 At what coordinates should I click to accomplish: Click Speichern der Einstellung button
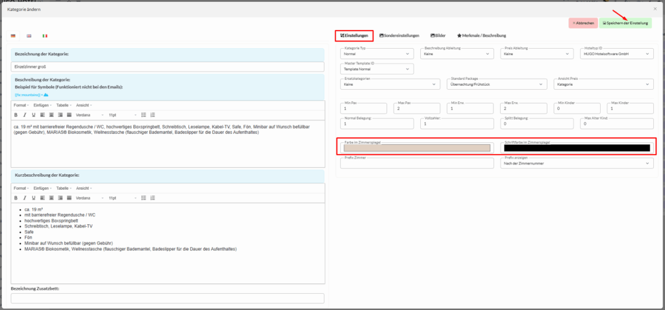tap(625, 23)
